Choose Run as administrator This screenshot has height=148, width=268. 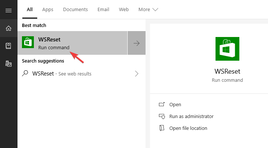click(x=191, y=117)
